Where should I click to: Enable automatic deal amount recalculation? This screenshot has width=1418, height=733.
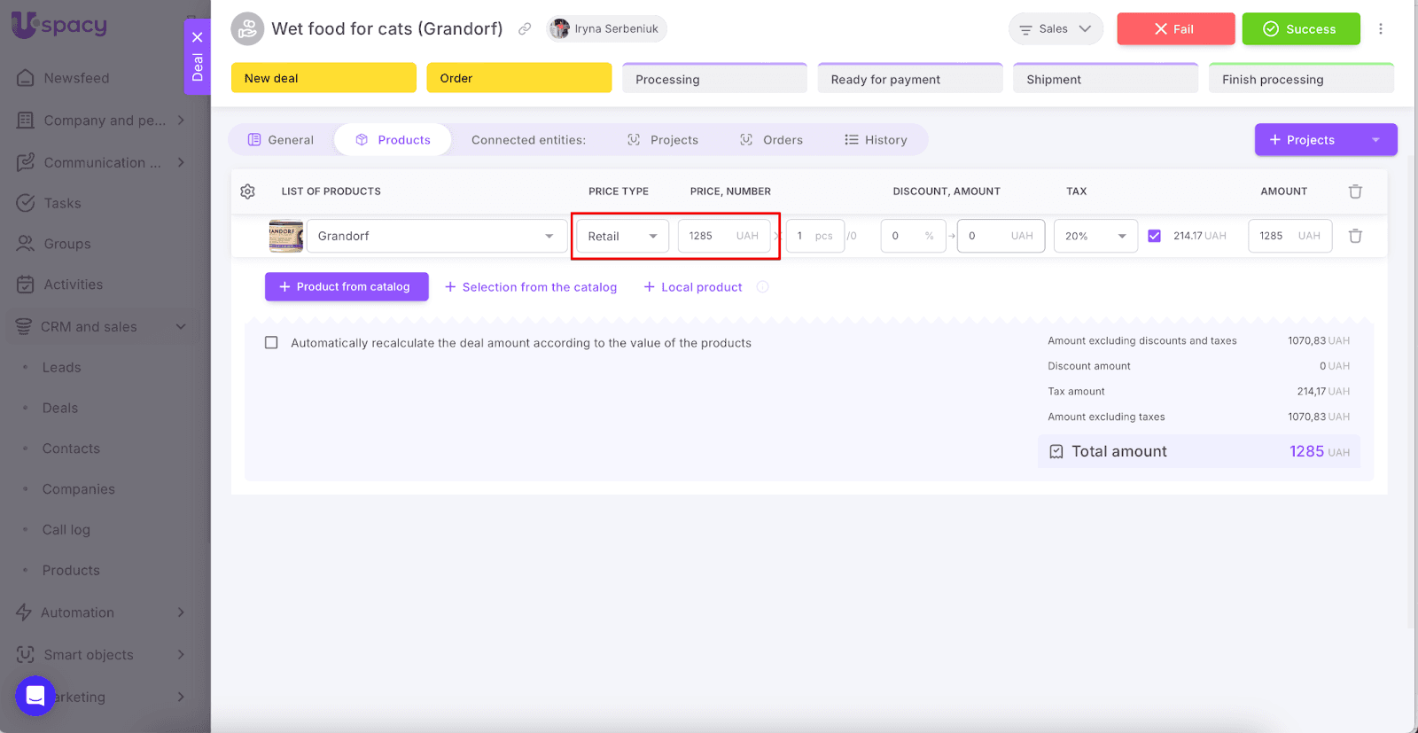pos(271,343)
